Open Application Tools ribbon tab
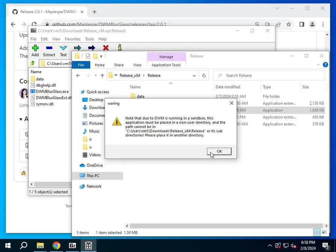This screenshot has height=252, width=336. coord(166,65)
